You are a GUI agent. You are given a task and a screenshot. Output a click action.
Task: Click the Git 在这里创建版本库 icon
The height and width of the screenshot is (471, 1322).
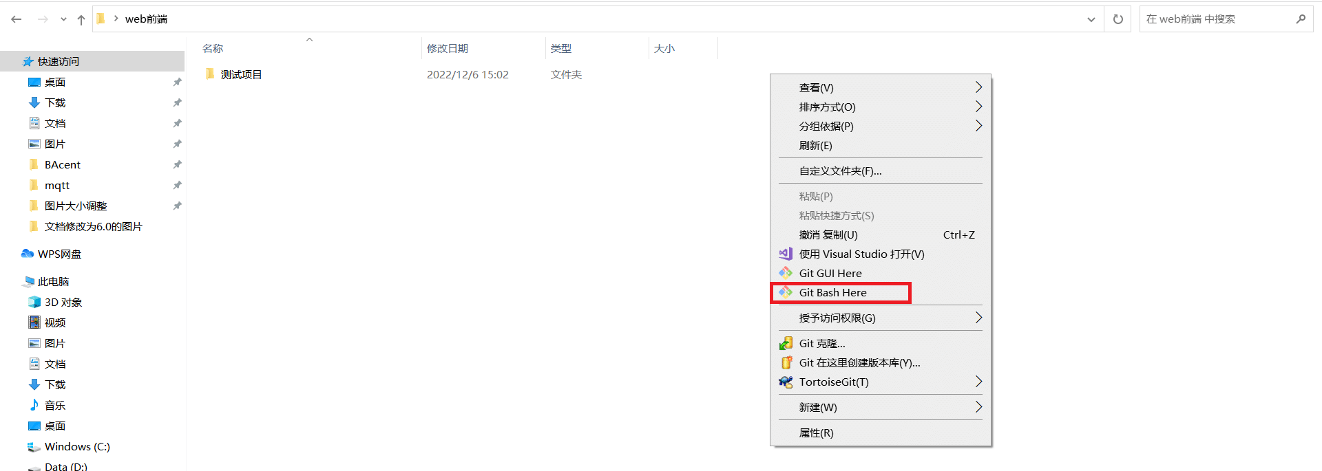[x=786, y=362]
